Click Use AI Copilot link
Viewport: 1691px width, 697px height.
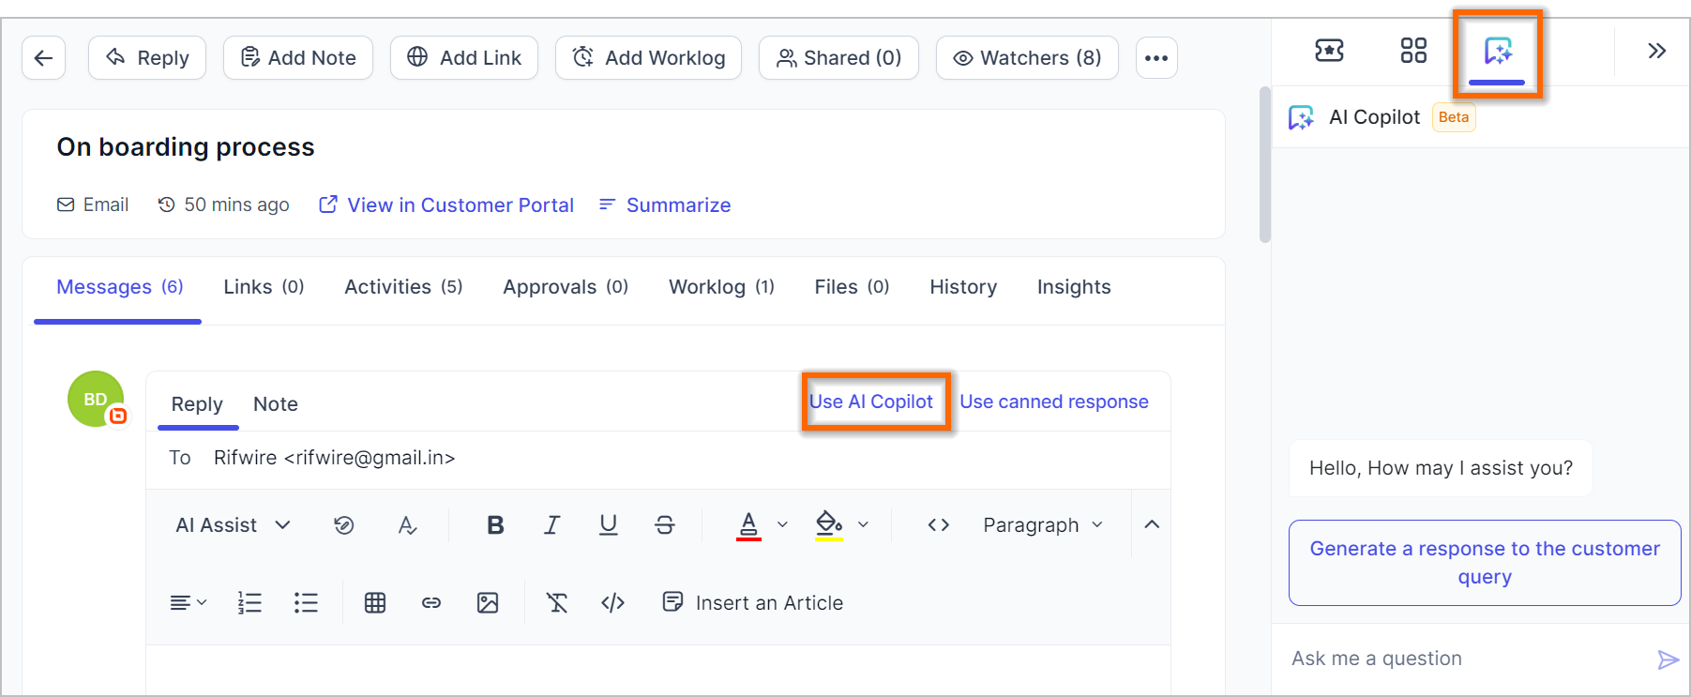point(871,402)
